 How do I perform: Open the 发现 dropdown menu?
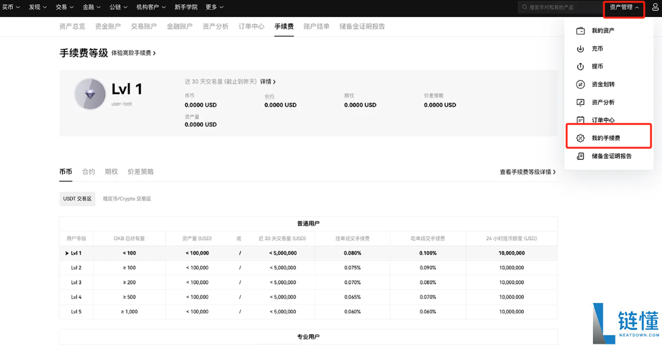pos(37,7)
